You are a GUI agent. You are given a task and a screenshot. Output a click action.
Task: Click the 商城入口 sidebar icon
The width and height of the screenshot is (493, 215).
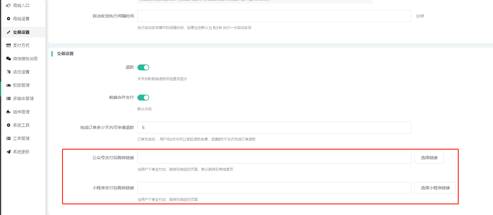[x=9, y=5]
